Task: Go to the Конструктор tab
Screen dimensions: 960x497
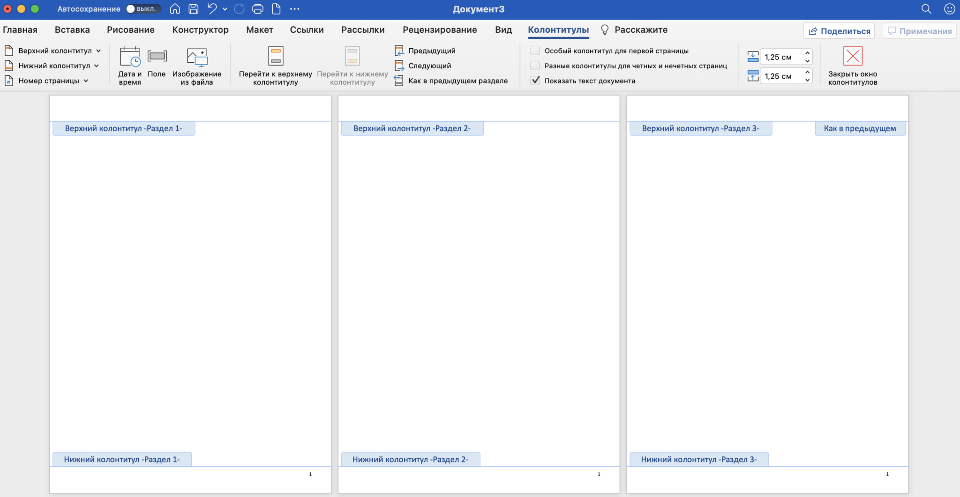Action: pyautogui.click(x=201, y=30)
